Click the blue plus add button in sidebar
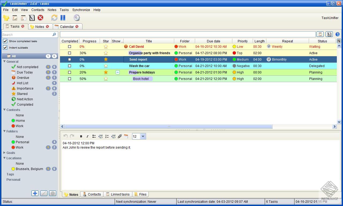This screenshot has width=343, height=206. pos(35,193)
